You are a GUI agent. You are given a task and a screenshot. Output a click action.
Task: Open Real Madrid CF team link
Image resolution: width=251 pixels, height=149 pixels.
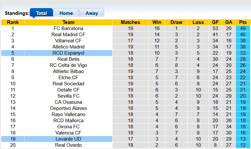(69, 35)
